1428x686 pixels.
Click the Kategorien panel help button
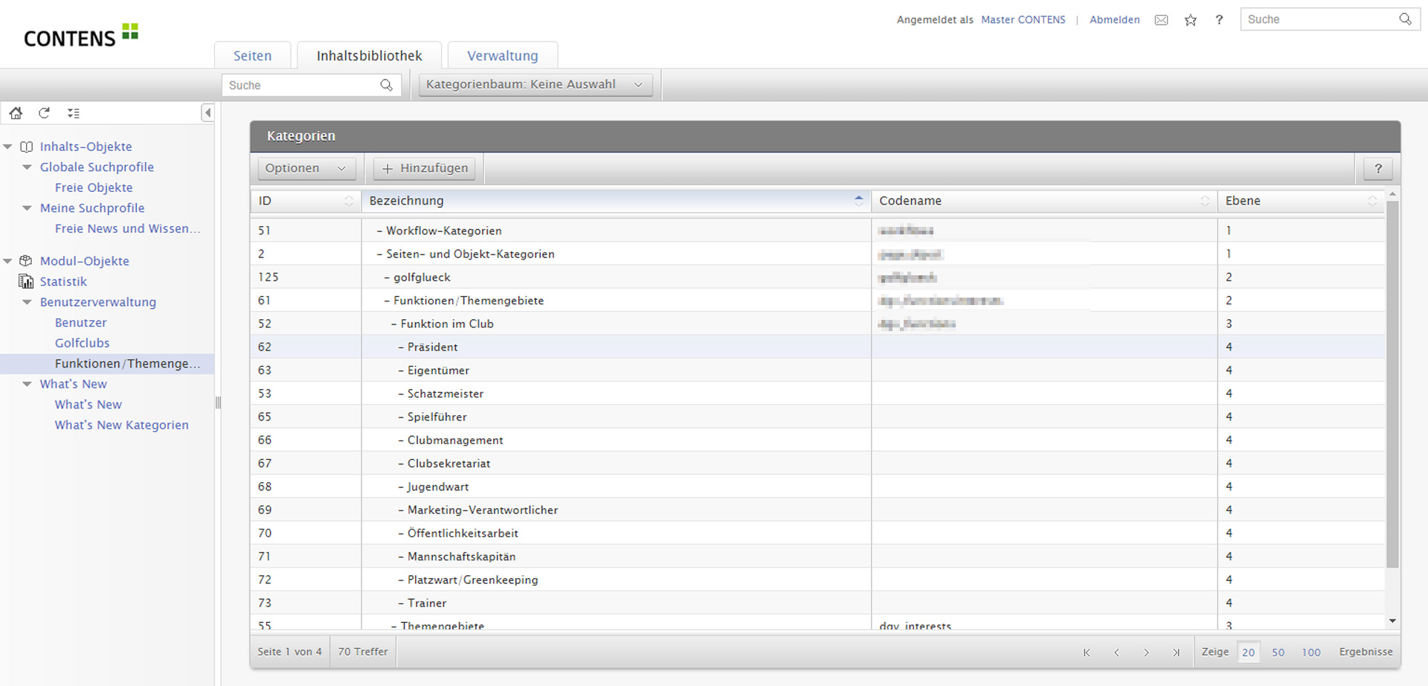click(1378, 169)
